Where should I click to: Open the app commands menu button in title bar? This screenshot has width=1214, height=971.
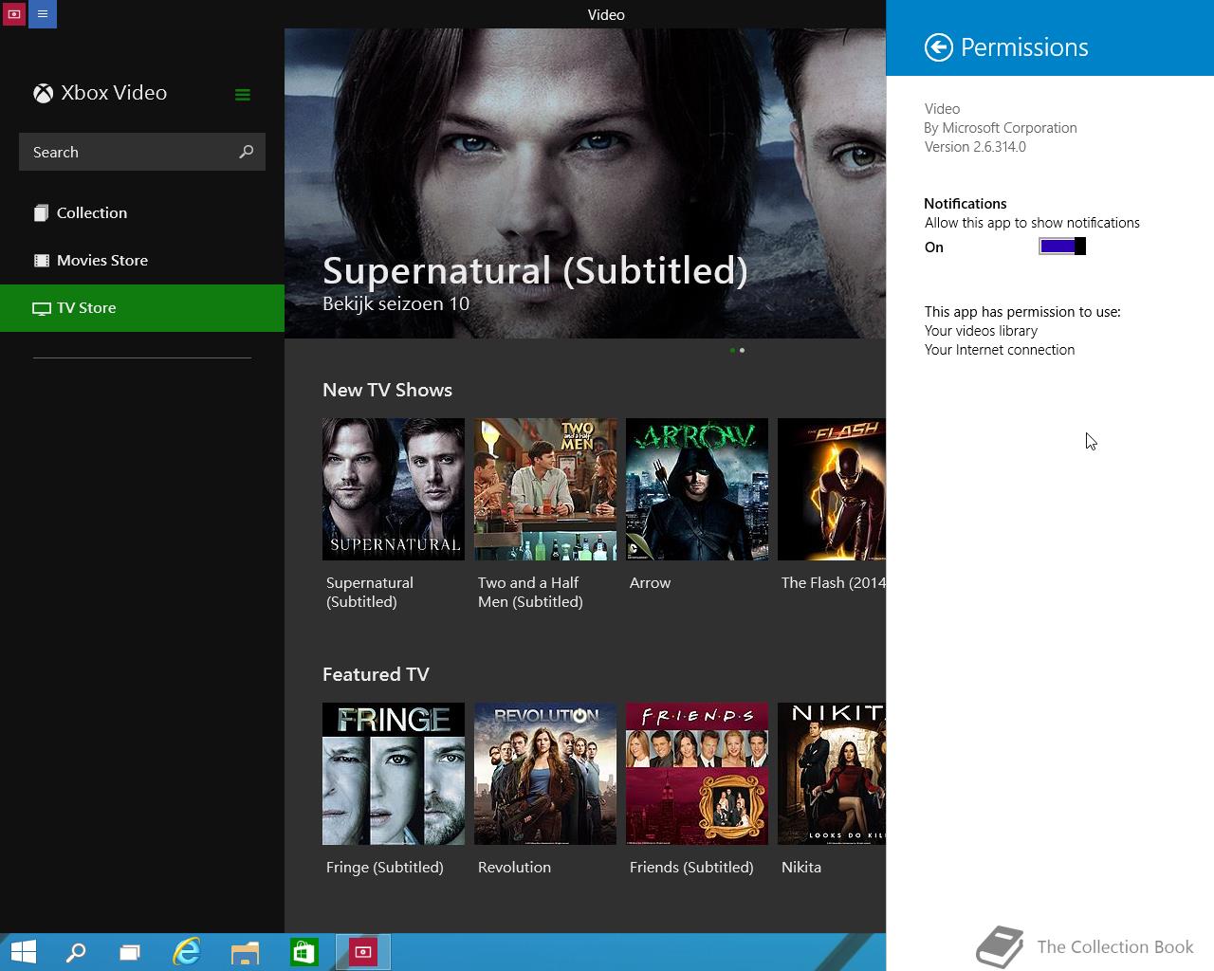pyautogui.click(x=43, y=14)
